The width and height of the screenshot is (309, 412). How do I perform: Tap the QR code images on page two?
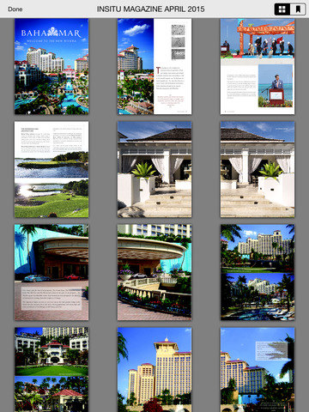(x=178, y=42)
